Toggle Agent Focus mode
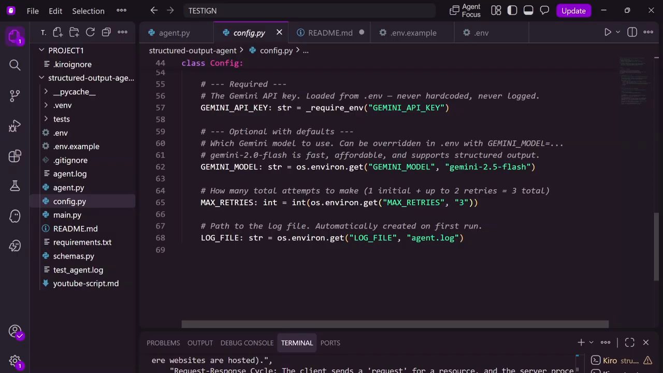The image size is (663, 373). 465,10
